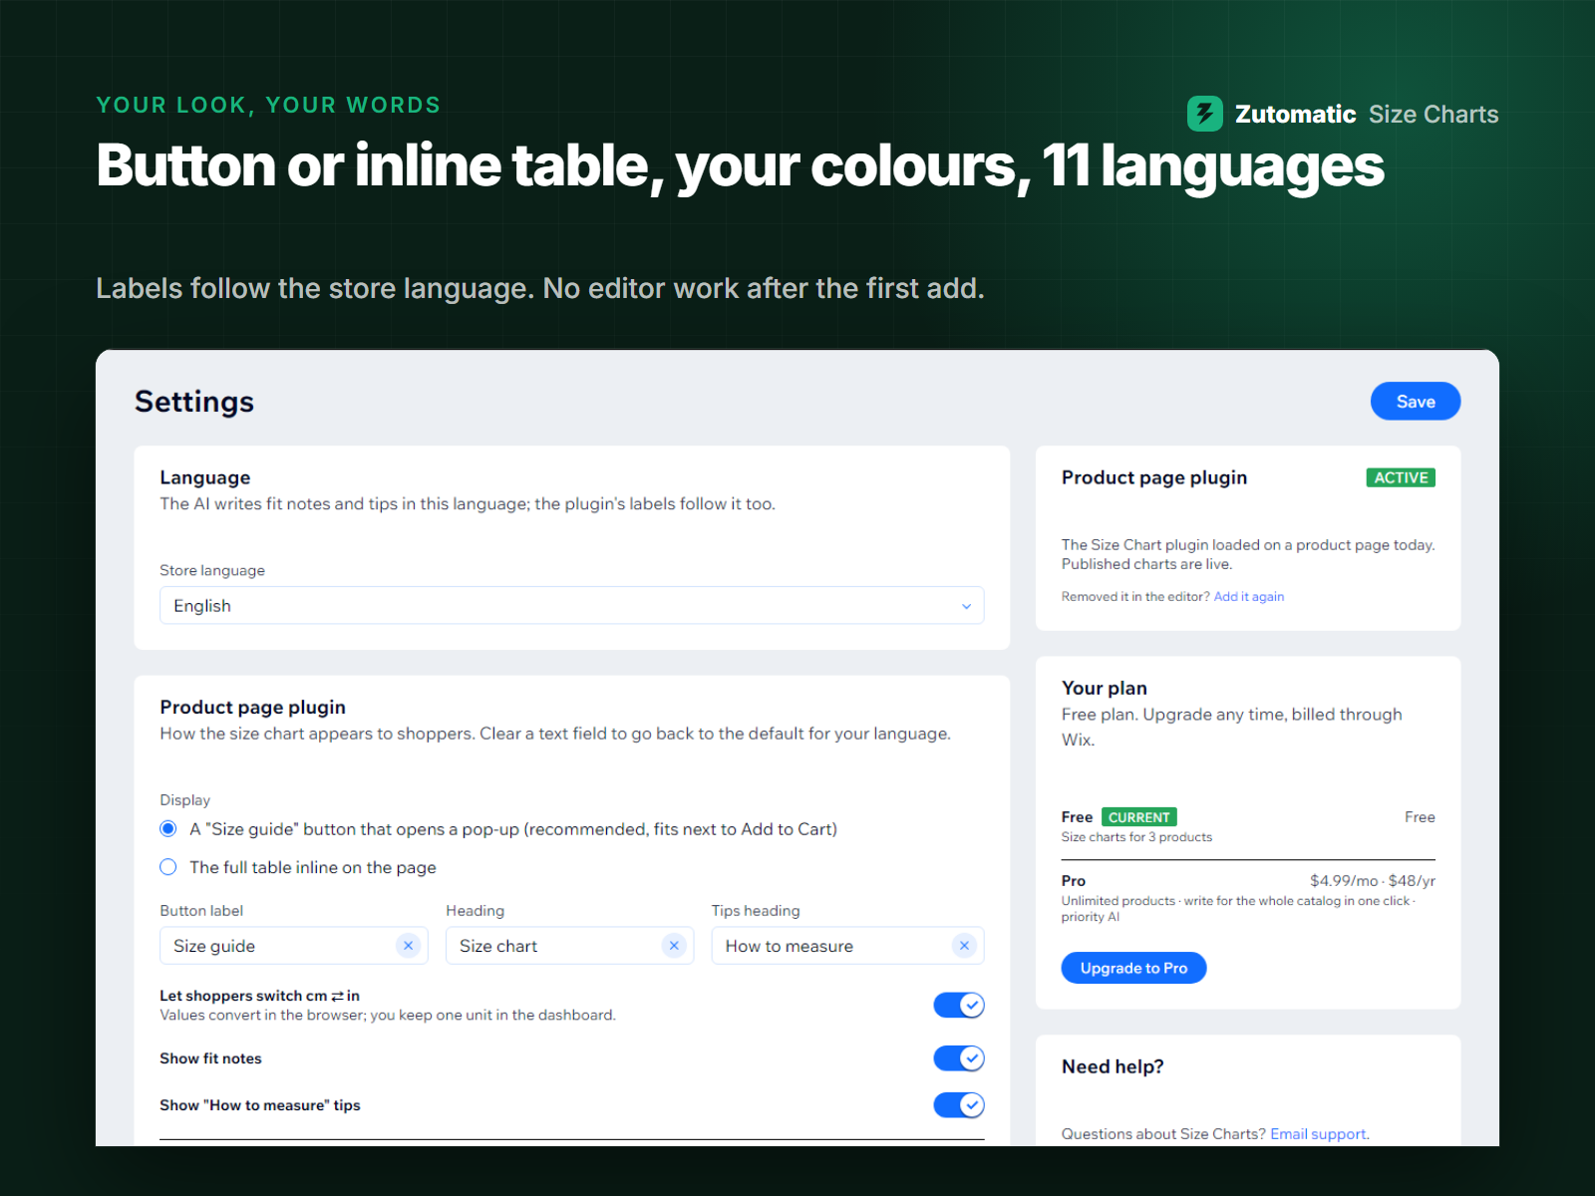Clear the Heading field with its X icon
The height and width of the screenshot is (1196, 1595).
(674, 946)
